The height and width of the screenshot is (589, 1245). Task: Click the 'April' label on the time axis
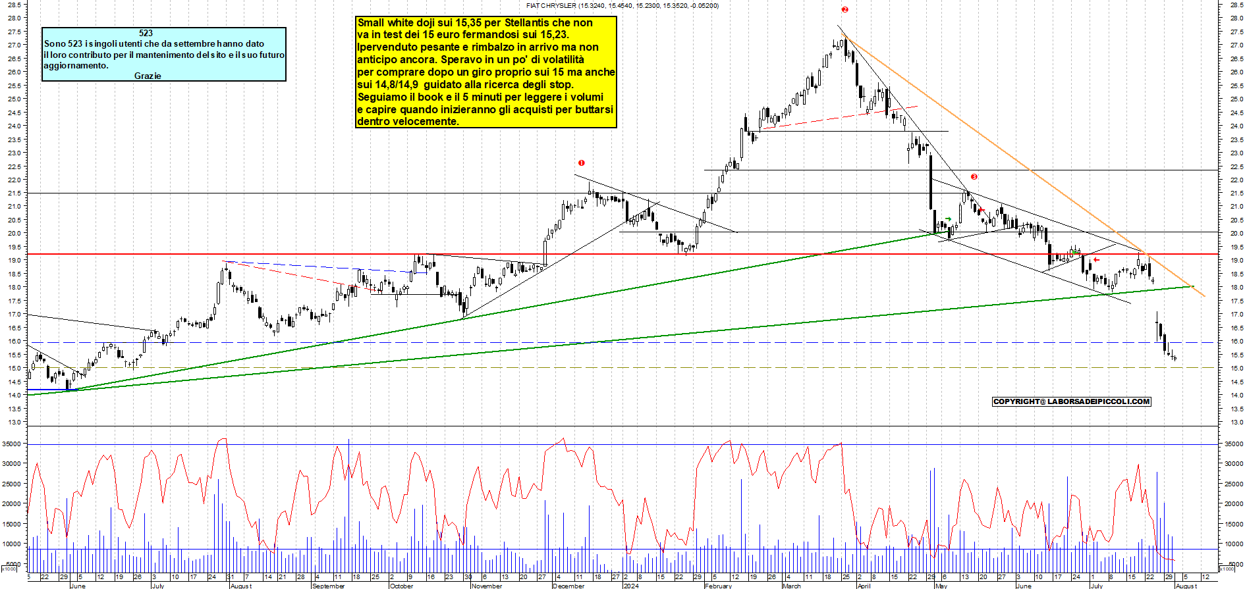[864, 586]
